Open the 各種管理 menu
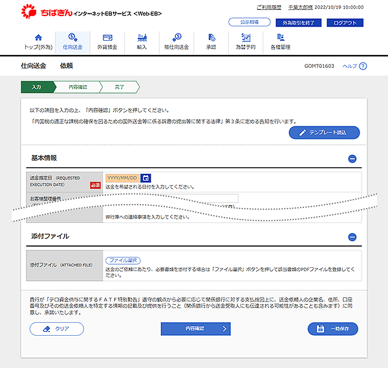388x368 pixels. pos(281,42)
